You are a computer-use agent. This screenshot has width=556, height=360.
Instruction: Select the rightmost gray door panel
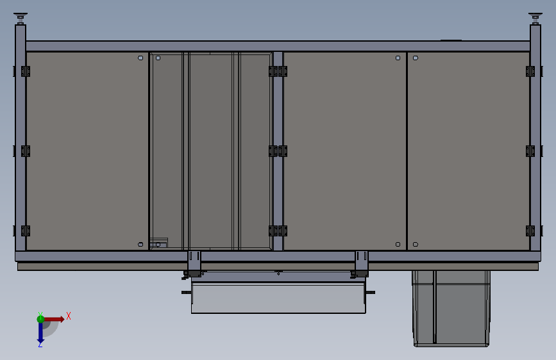click(x=468, y=151)
